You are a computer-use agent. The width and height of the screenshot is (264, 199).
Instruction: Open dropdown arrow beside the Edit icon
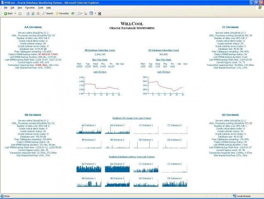(x=95, y=13)
